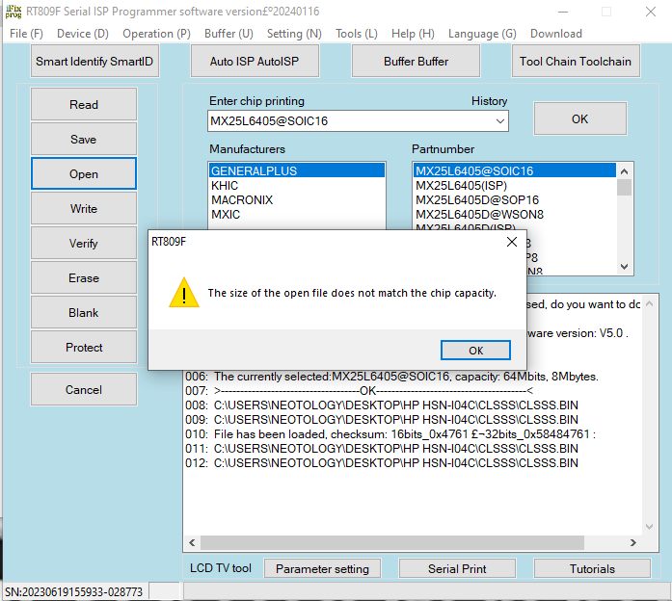The width and height of the screenshot is (672, 601).
Task: Close the RT809F warning dialog
Action: coord(512,242)
